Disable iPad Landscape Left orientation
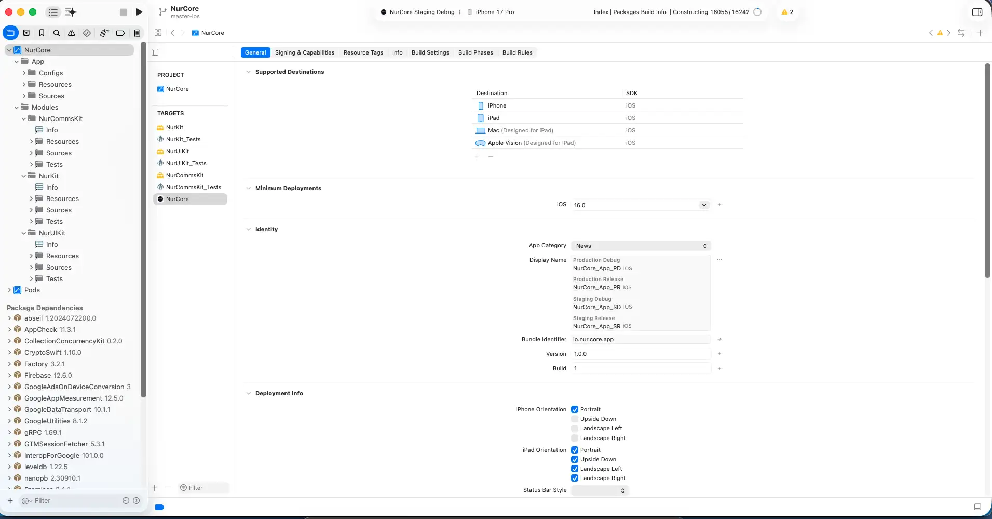The height and width of the screenshot is (519, 992). [x=575, y=469]
